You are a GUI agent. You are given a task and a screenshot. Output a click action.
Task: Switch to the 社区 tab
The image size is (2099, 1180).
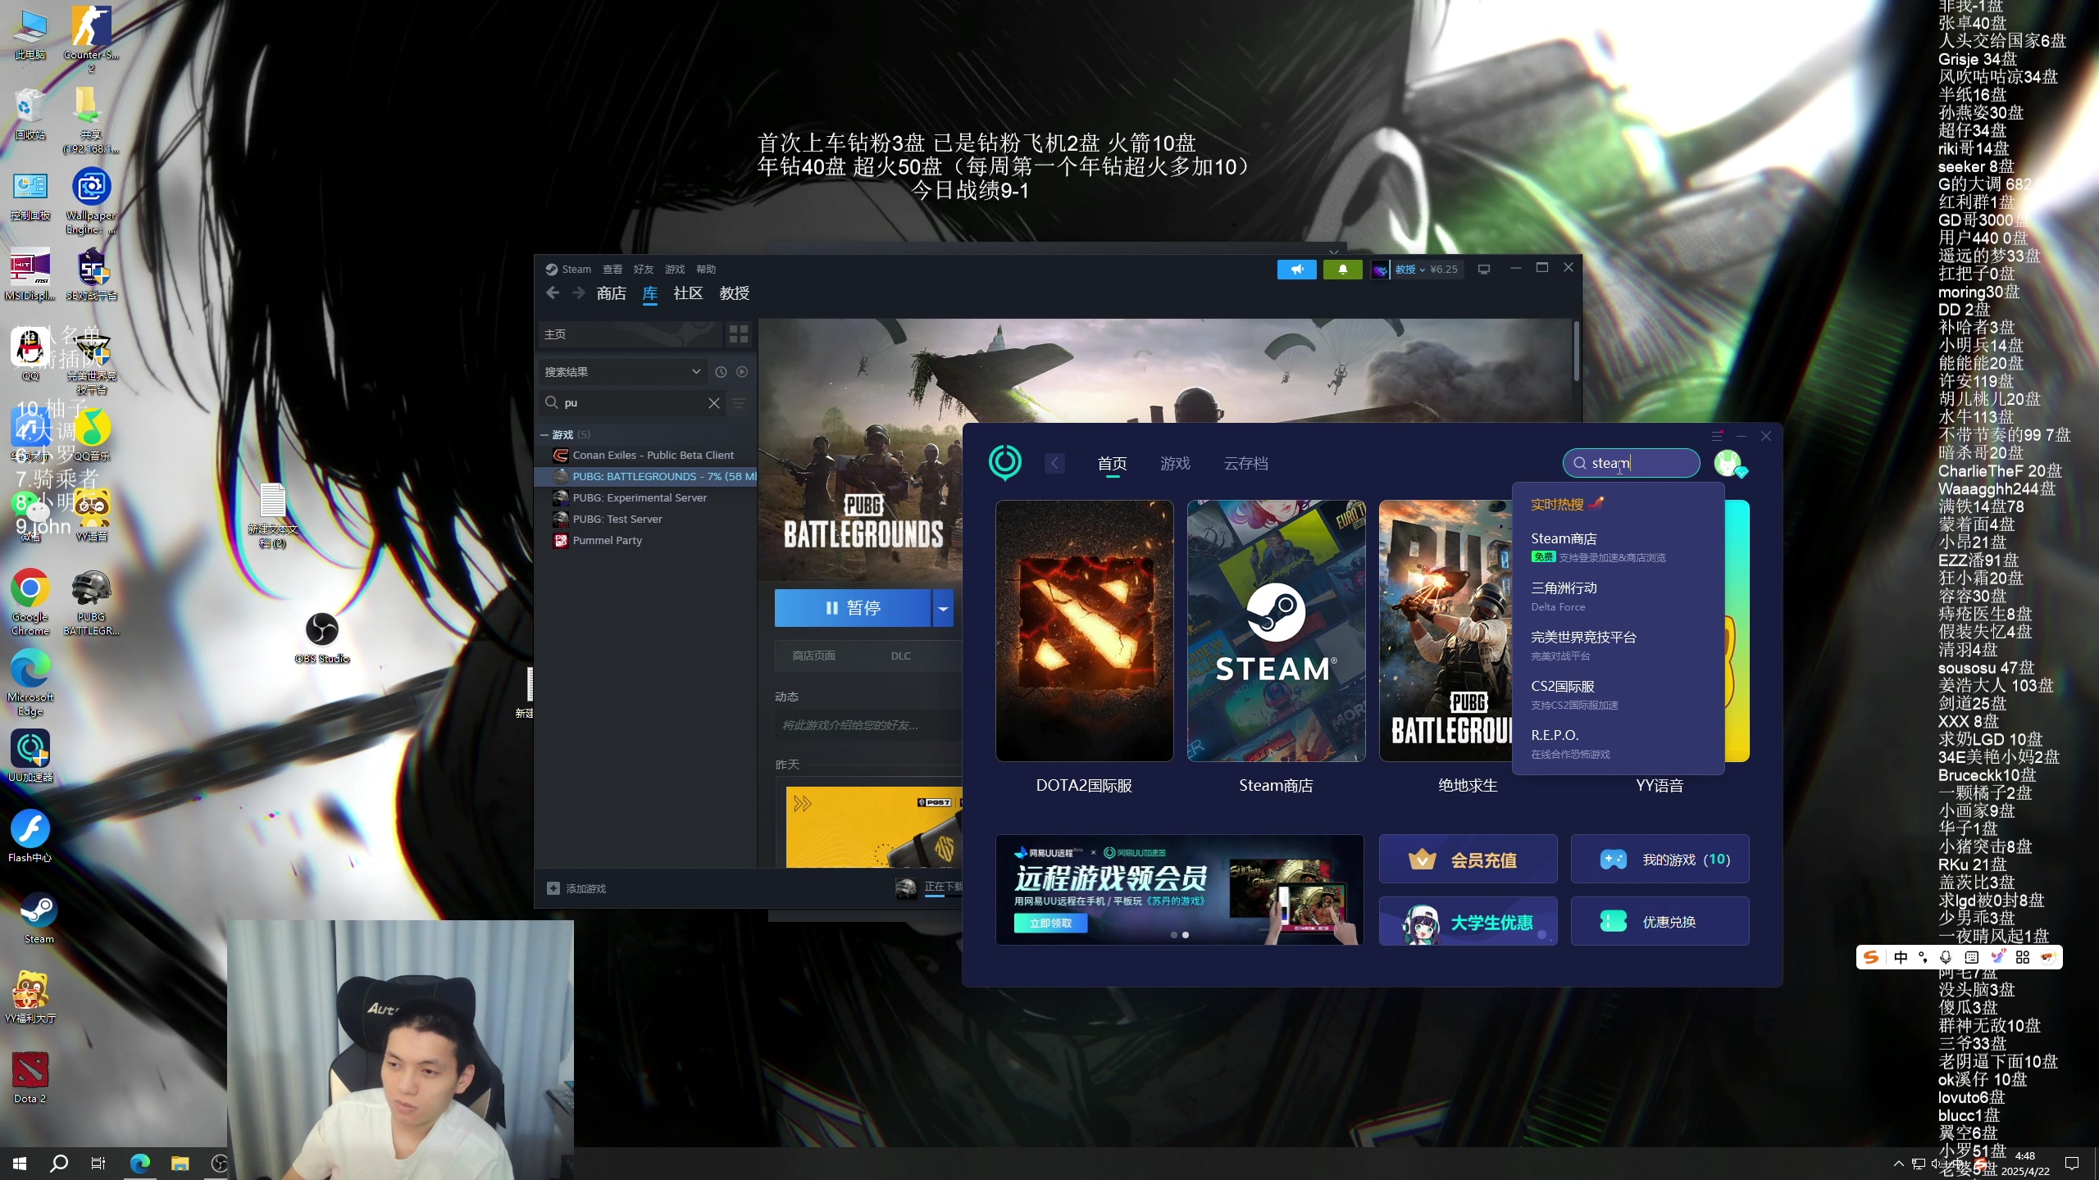point(688,293)
